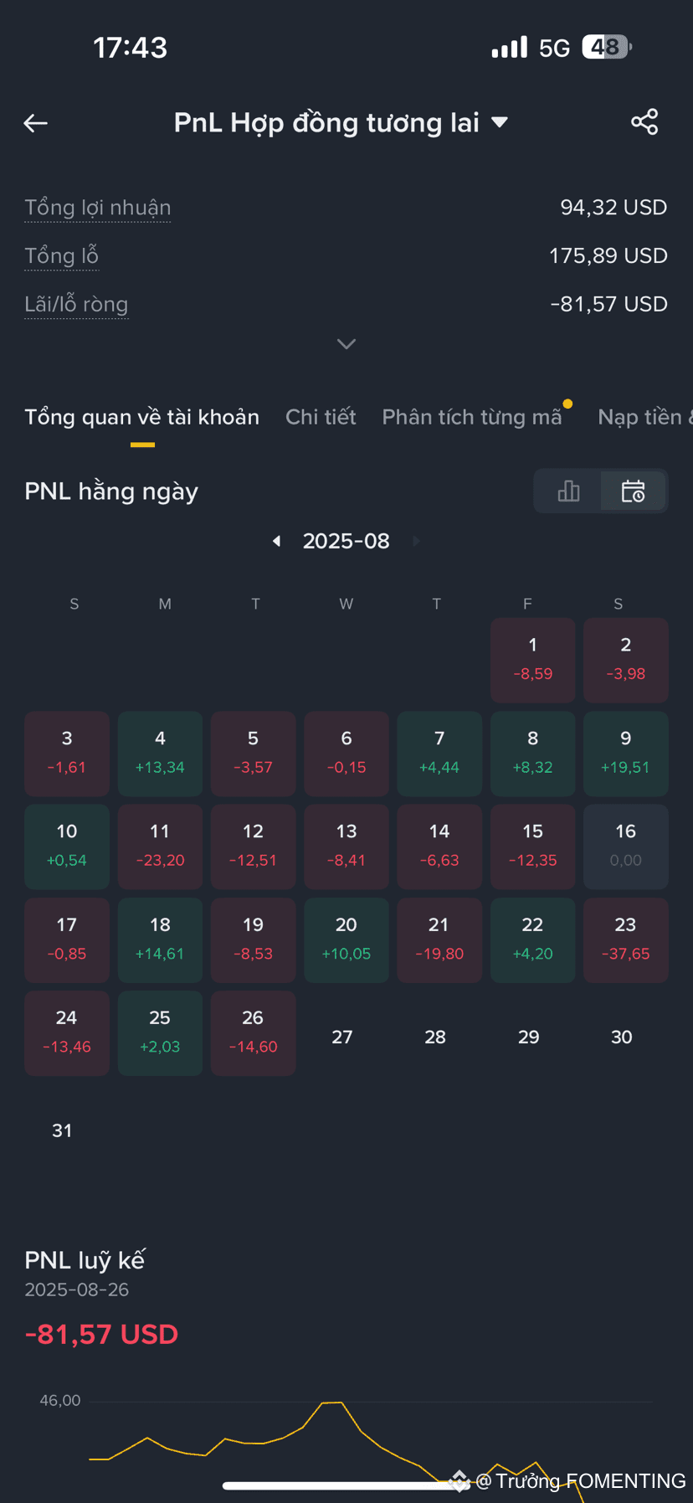
Task: Switch to Phân tích từng mã tab
Action: coord(472,417)
